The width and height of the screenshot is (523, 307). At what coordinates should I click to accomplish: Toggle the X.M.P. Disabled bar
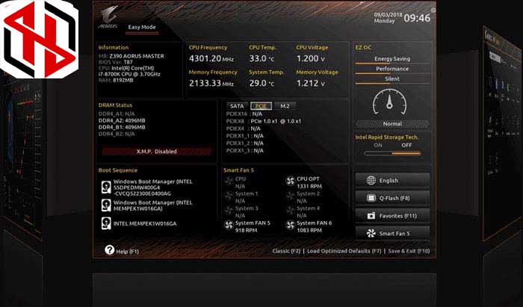coord(156,152)
